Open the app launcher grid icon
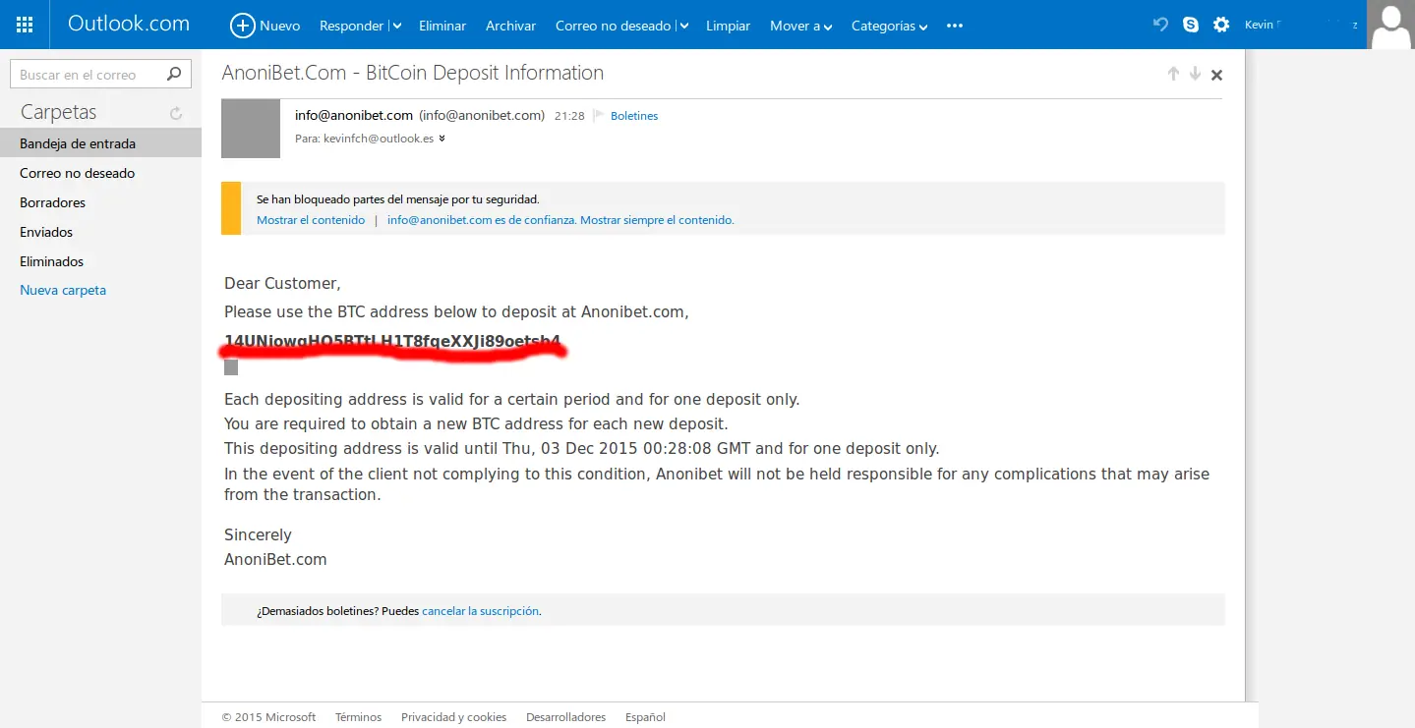The image size is (1415, 728). (x=25, y=25)
